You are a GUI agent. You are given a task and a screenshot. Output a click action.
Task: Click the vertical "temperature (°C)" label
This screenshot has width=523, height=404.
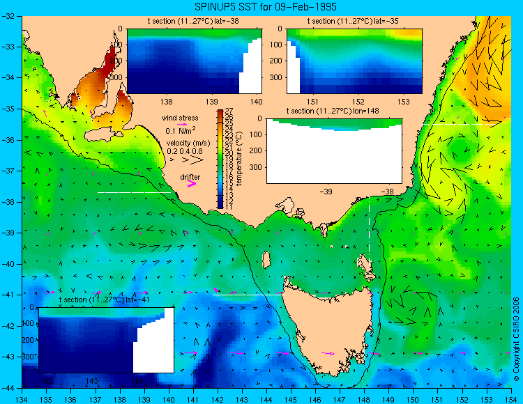pyautogui.click(x=238, y=159)
